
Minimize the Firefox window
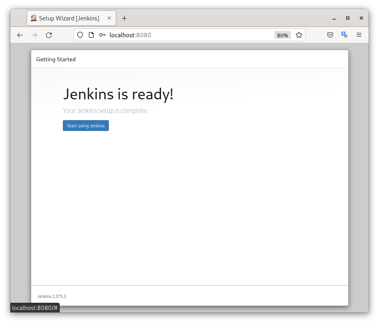tap(334, 18)
